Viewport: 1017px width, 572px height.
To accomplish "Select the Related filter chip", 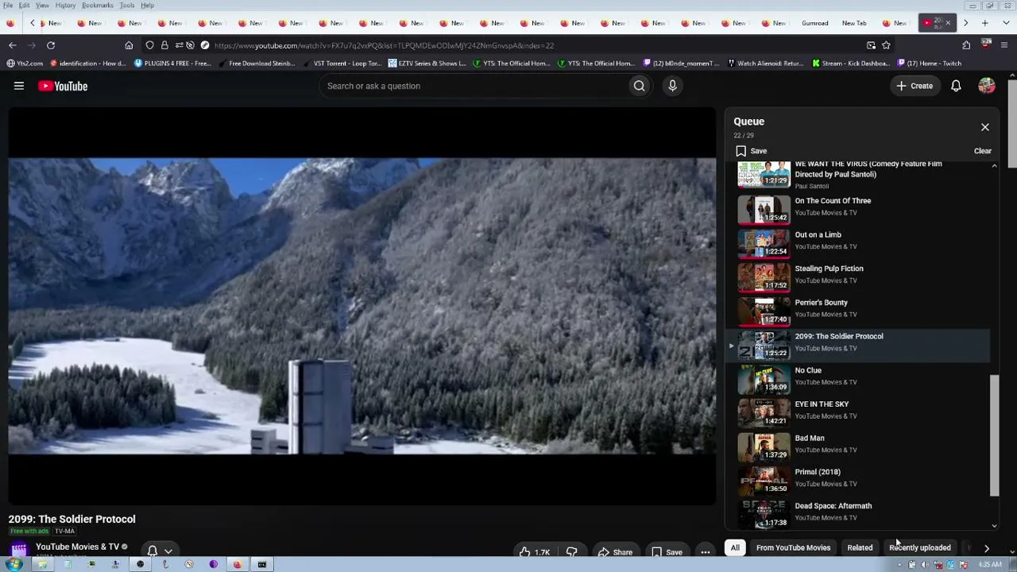I will click(x=860, y=547).
